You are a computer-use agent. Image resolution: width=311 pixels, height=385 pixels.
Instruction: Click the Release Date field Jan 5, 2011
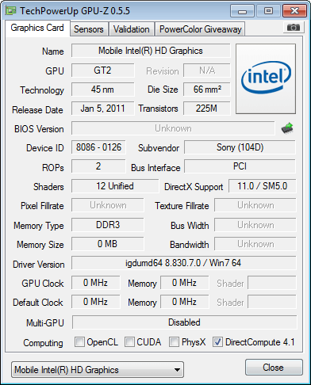point(102,109)
